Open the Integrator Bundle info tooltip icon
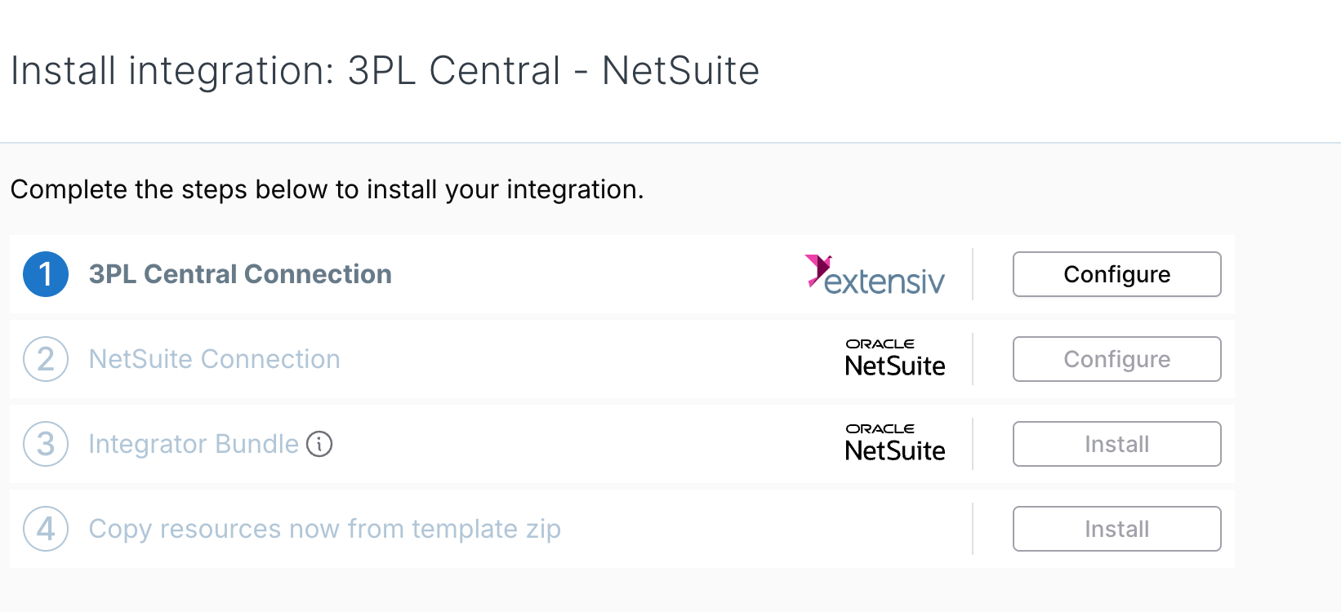Image resolution: width=1341 pixels, height=612 pixels. [319, 444]
